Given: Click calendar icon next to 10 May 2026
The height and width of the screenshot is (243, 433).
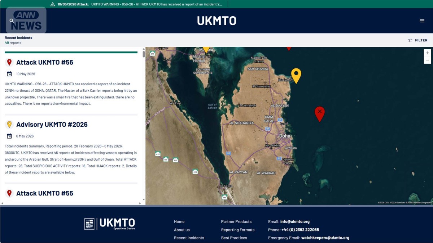Looking at the screenshot, I should (9, 74).
